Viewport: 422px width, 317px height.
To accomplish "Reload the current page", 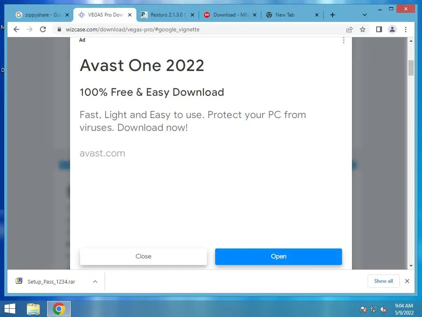I will click(x=43, y=29).
